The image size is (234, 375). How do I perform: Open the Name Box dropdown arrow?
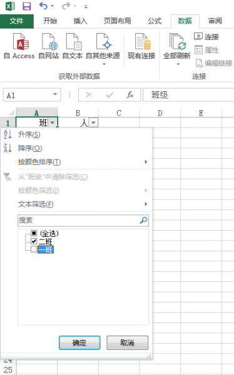[x=55, y=95]
